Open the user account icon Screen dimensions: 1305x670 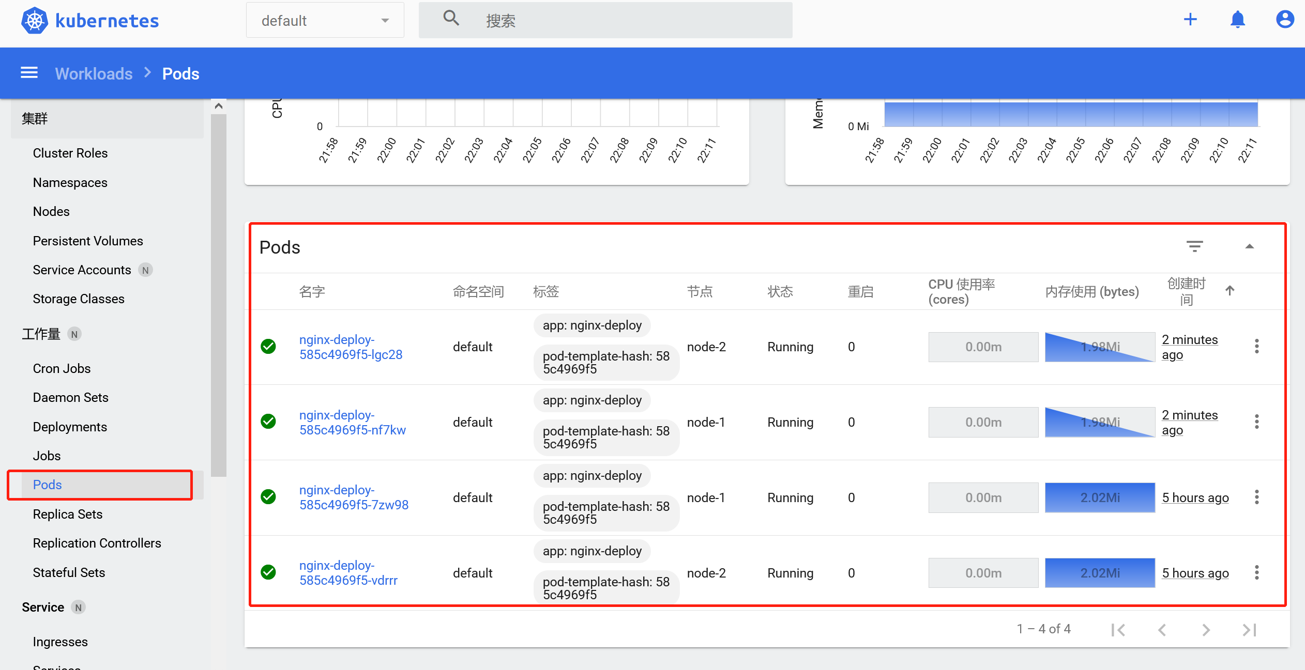tap(1284, 20)
